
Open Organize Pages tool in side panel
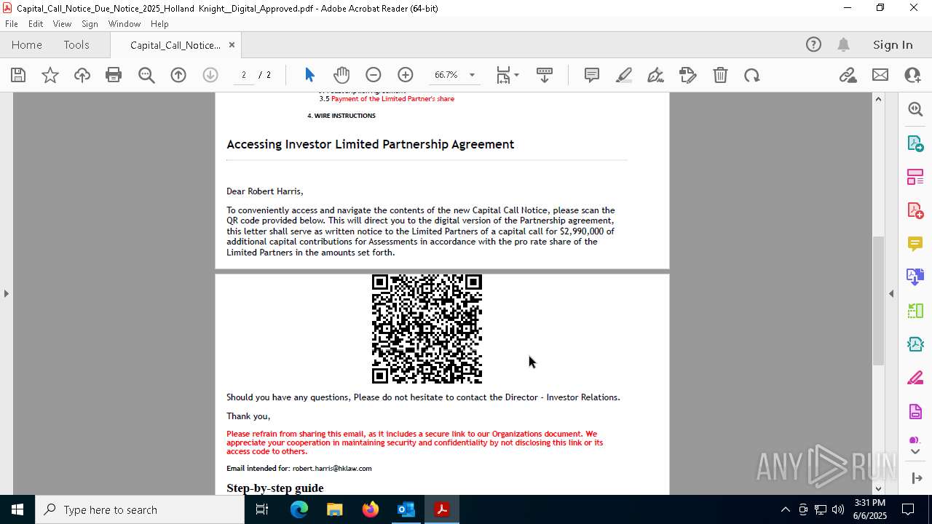915,177
